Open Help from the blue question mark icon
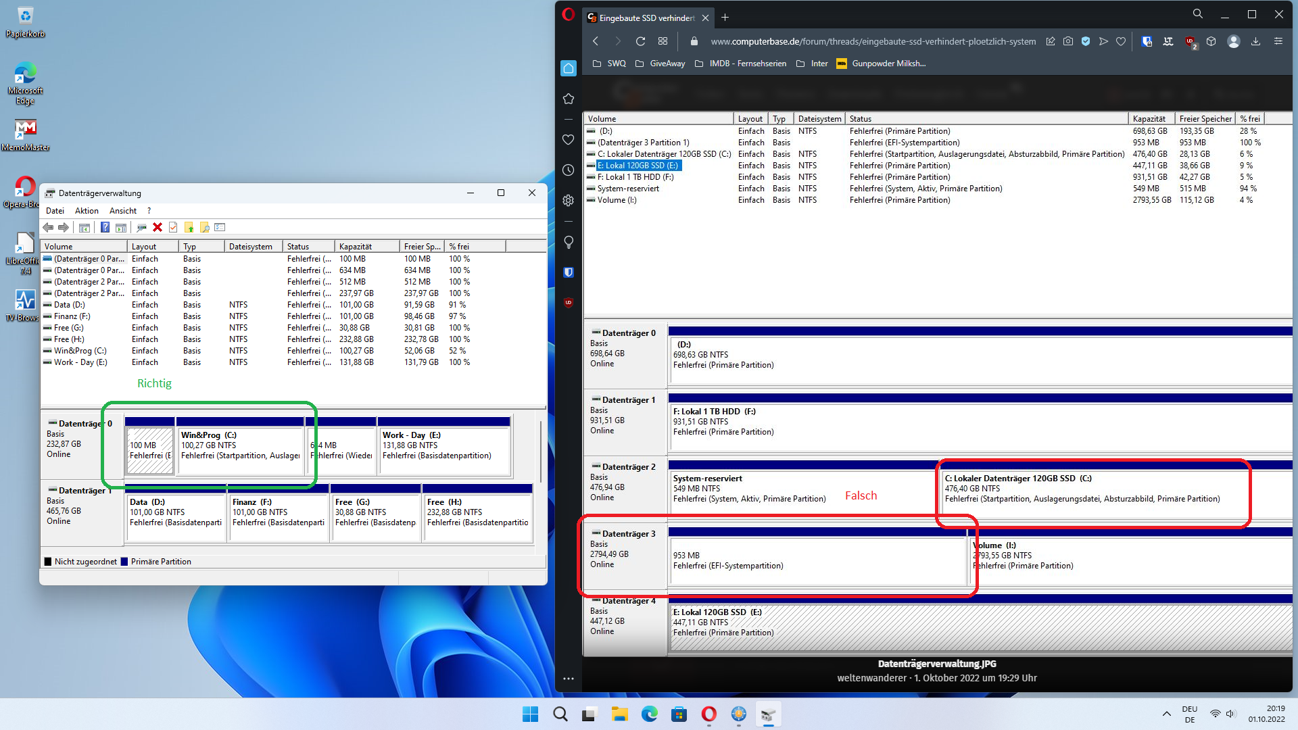Viewport: 1298px width, 730px height. [x=105, y=228]
